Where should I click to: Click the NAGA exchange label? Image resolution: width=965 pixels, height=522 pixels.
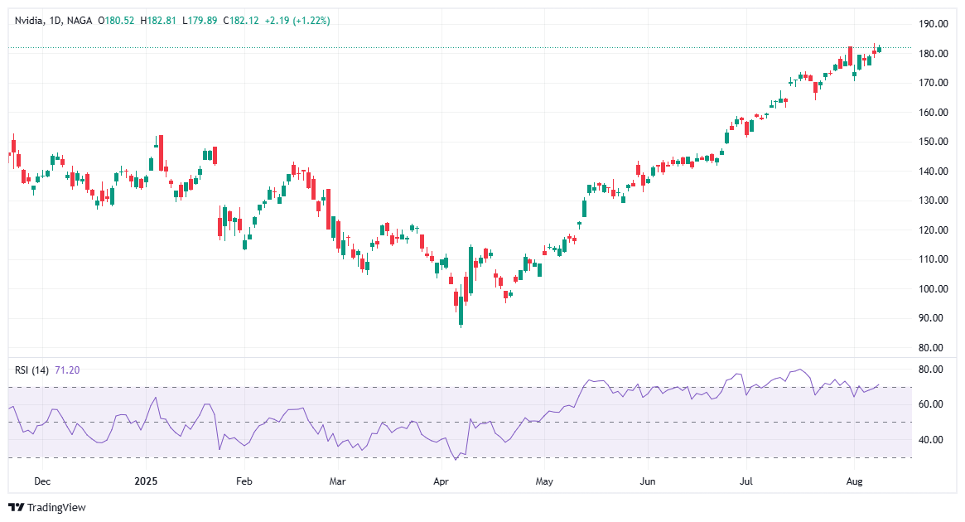[x=80, y=21]
